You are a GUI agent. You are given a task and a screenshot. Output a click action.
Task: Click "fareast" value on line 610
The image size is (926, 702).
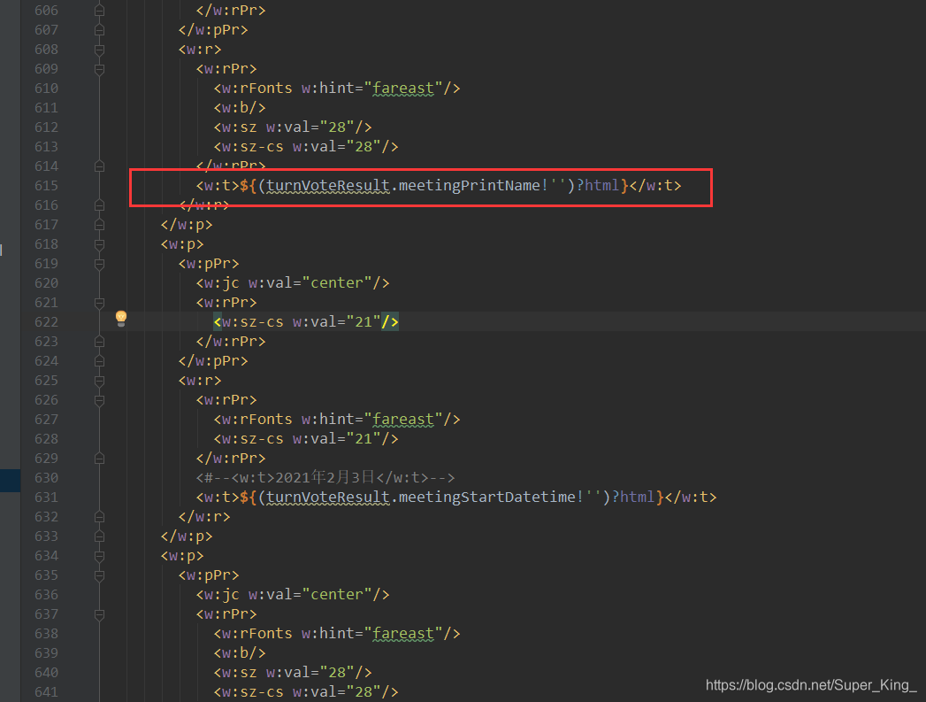403,88
